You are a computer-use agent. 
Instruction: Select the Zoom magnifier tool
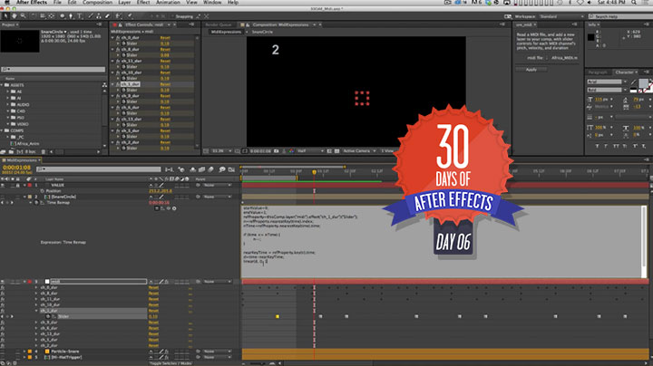[x=23, y=15]
